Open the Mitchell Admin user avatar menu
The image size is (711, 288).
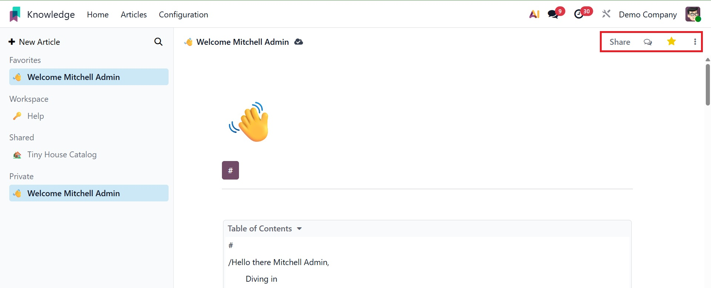tap(692, 14)
